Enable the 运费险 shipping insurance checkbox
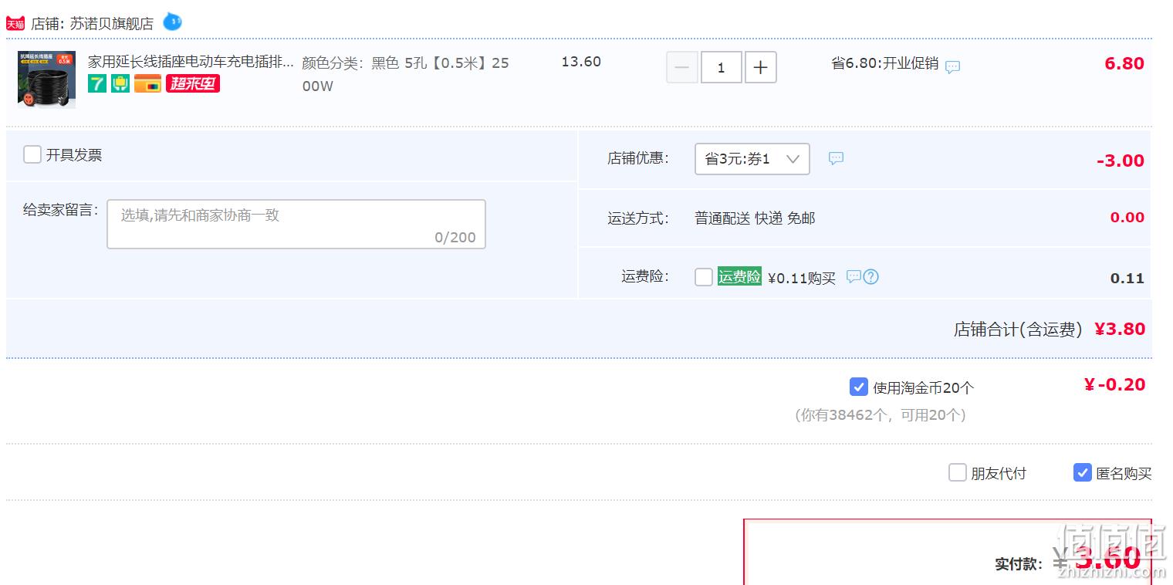 tap(704, 277)
